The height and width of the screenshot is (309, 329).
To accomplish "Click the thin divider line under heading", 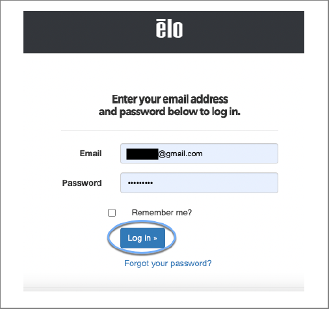I will click(x=170, y=131).
